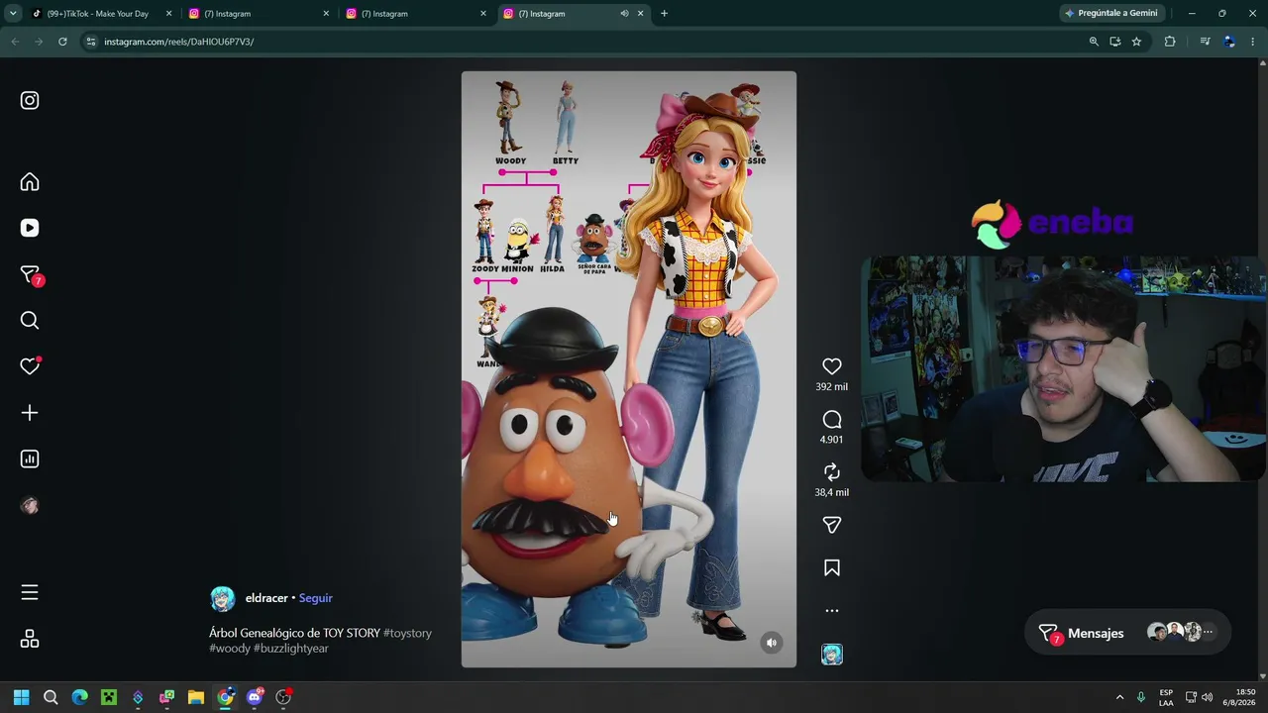This screenshot has width=1268, height=713.
Task: Open Instagram search from the sidebar
Action: pyautogui.click(x=30, y=320)
